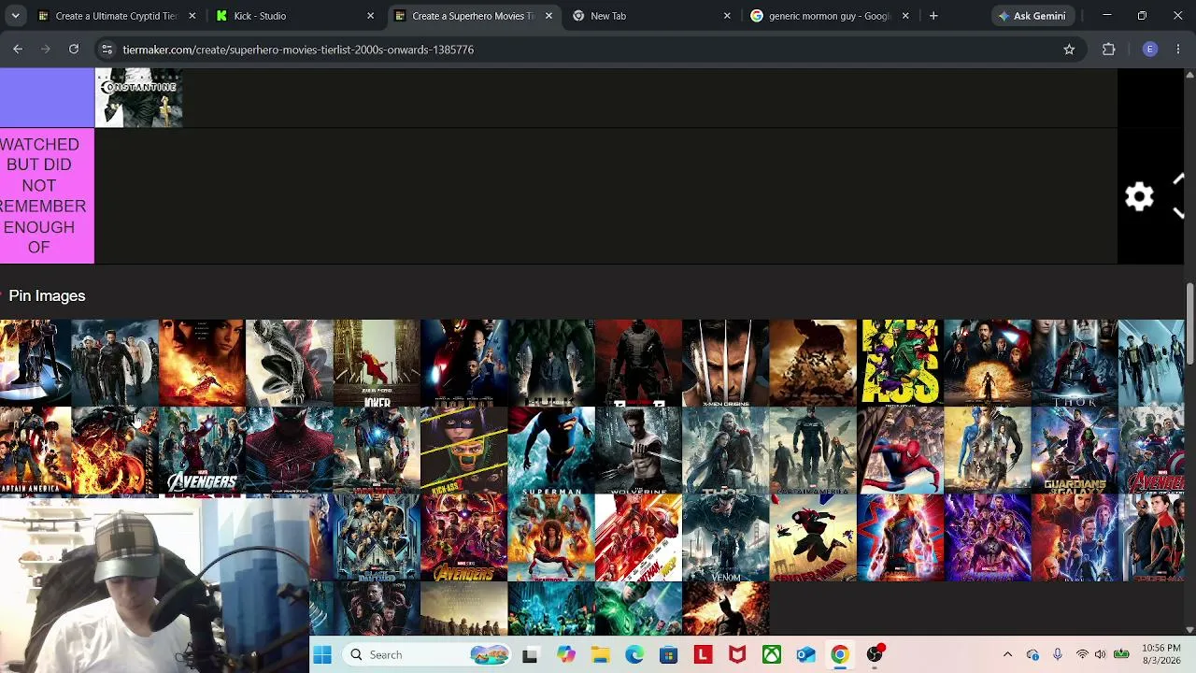The width and height of the screenshot is (1196, 673).
Task: Select the Superman Returns poster
Action: (551, 451)
